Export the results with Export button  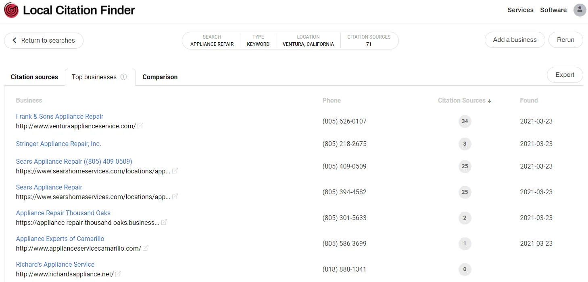point(565,75)
